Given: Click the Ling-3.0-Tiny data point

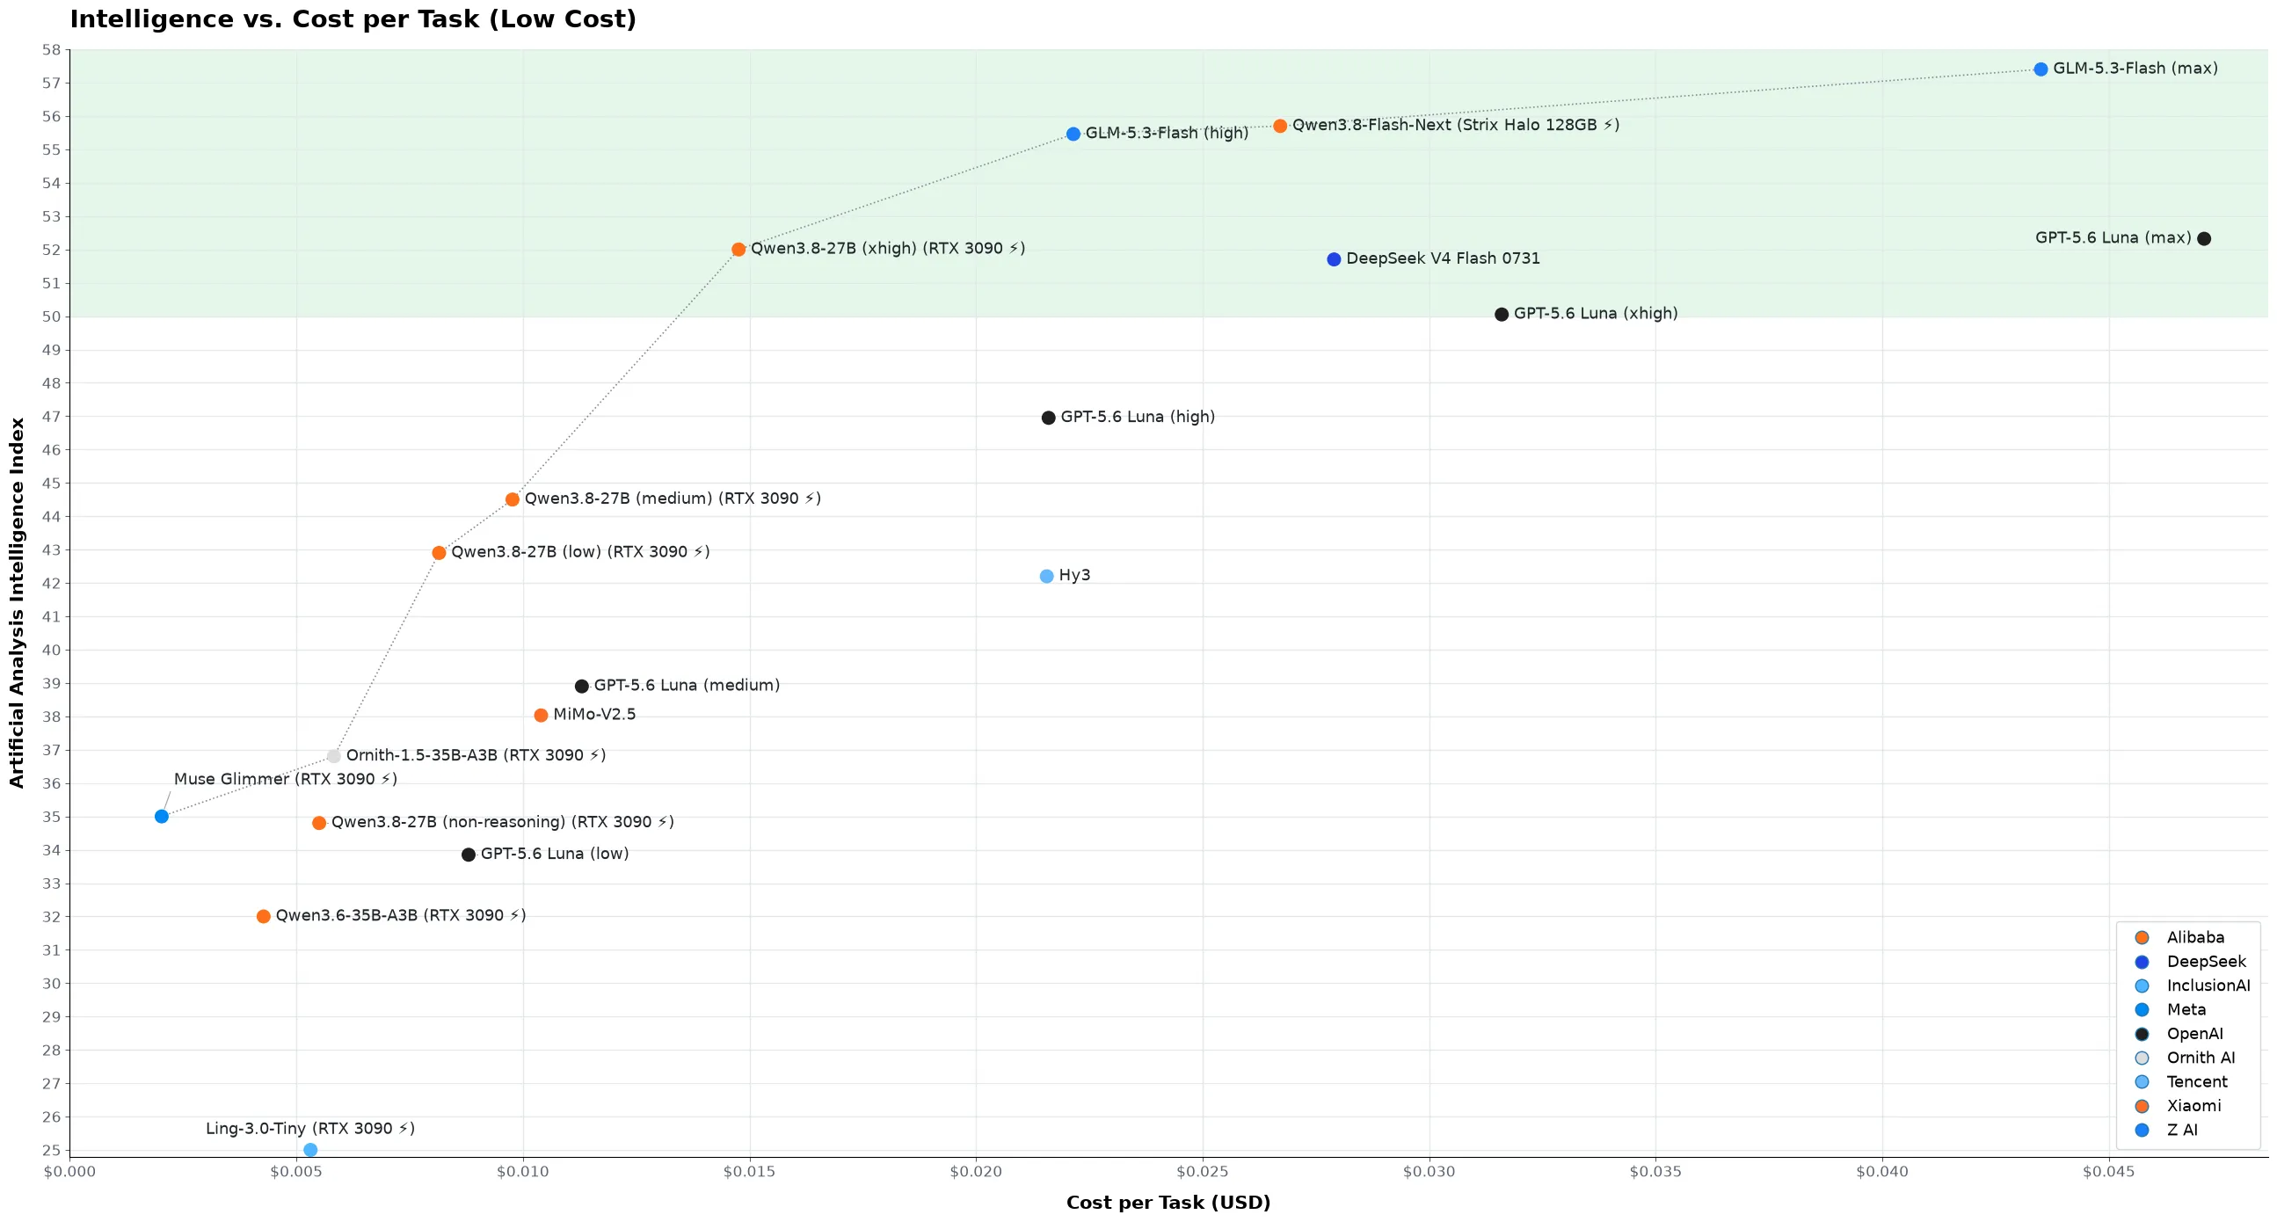Looking at the screenshot, I should [x=310, y=1150].
